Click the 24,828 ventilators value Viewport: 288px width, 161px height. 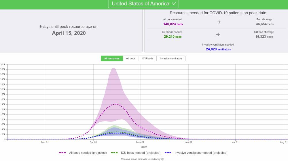point(218,49)
